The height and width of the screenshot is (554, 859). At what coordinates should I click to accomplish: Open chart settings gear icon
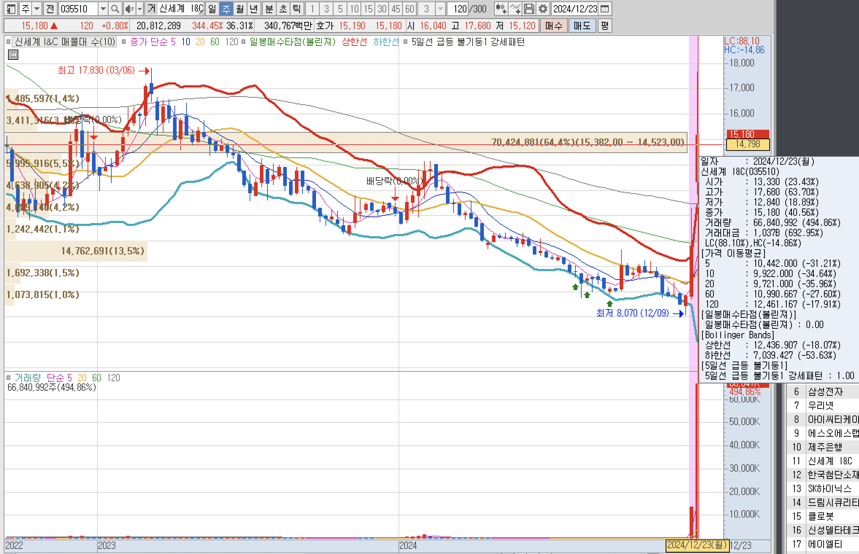[x=543, y=9]
